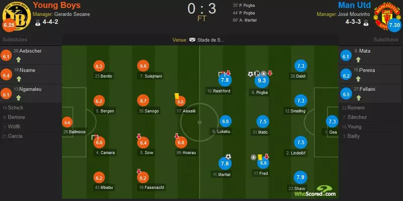Screen dimensions: 403x201
Task: Open the Young Boys team name link
Action: [x=56, y=5]
